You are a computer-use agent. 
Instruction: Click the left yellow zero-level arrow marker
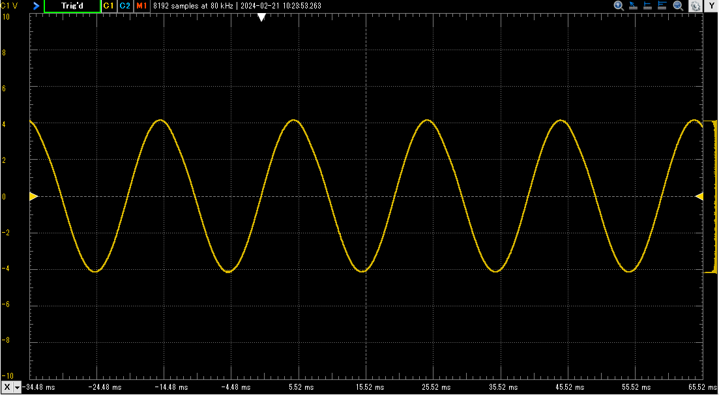[33, 196]
